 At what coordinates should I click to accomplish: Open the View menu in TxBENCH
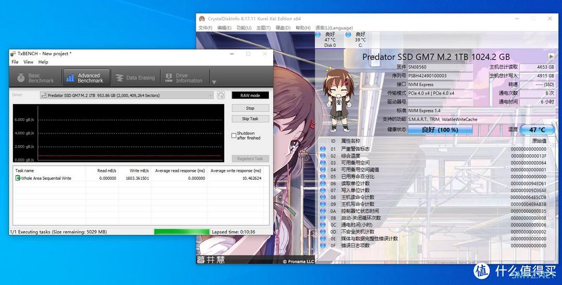click(x=28, y=61)
